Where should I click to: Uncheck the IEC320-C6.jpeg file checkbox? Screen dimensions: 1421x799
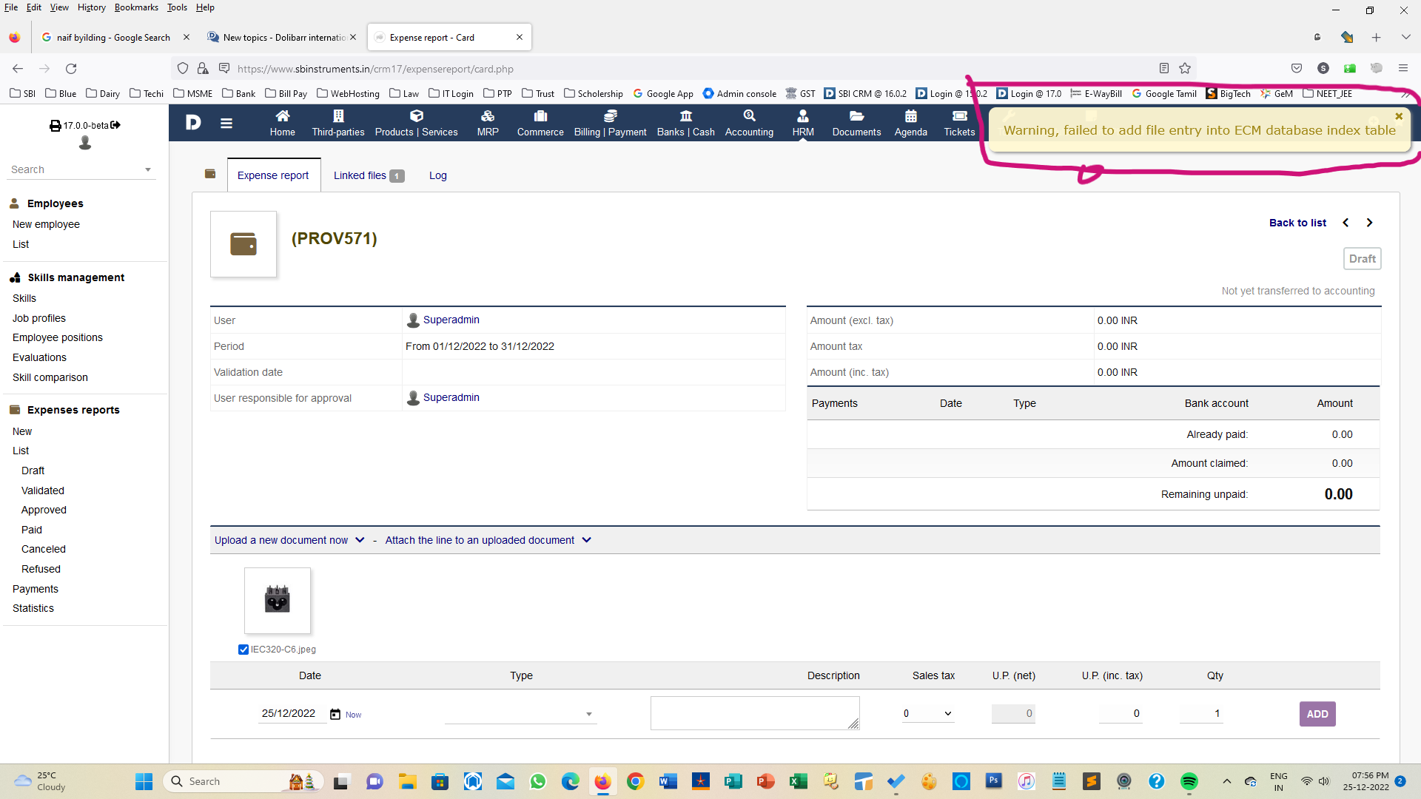(x=243, y=650)
